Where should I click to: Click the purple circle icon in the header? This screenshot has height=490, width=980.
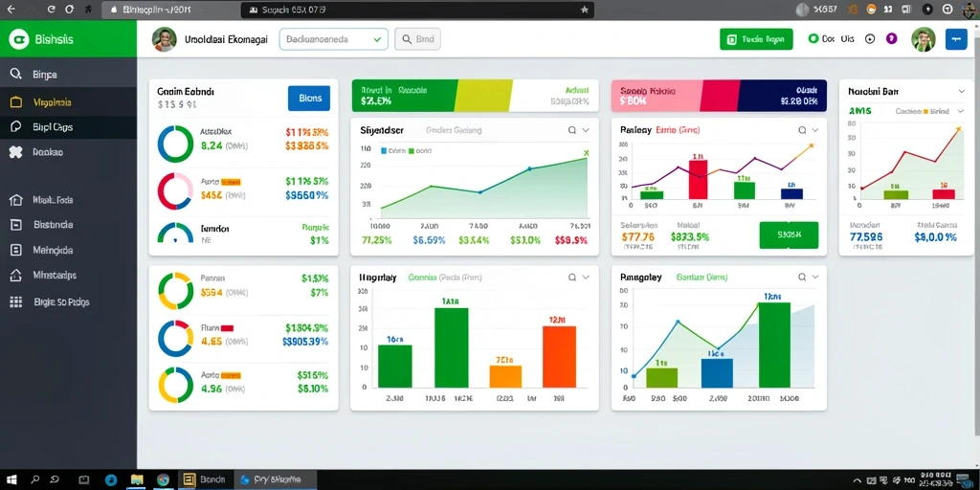(892, 38)
